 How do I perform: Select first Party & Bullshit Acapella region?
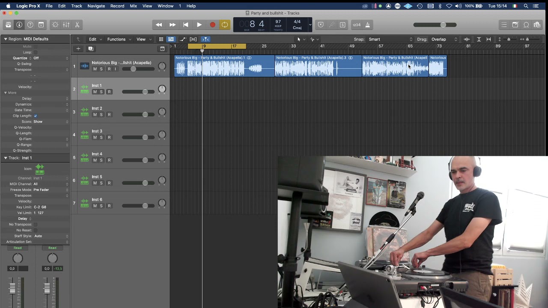click(x=224, y=66)
